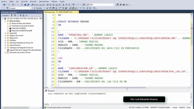Click the Paste icon in toolbar
This screenshot has height=109, width=194.
[x=69, y=5]
